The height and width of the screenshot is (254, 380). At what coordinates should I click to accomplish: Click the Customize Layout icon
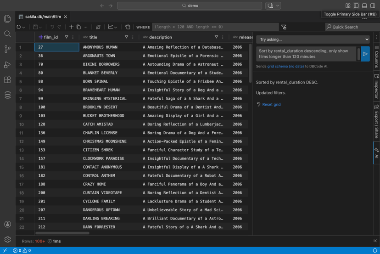[348, 6]
